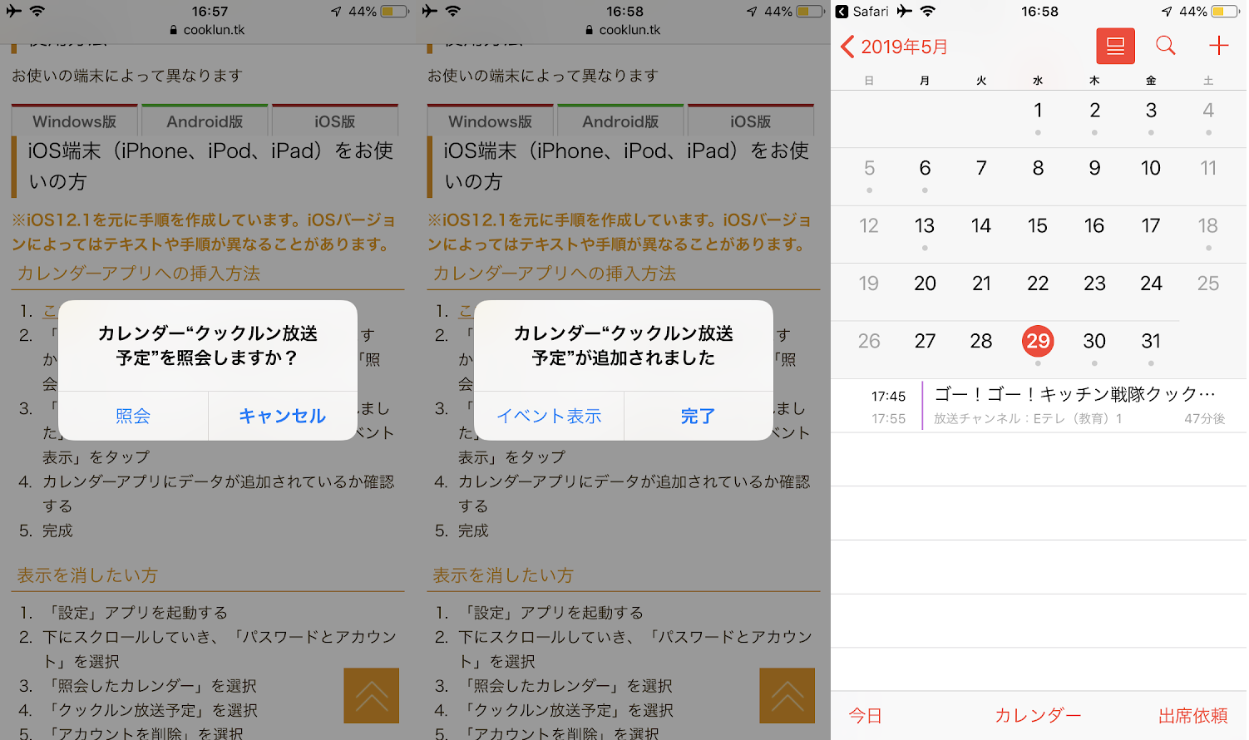Select May 10 in the calendar grid
1249x740 pixels.
tap(1151, 168)
